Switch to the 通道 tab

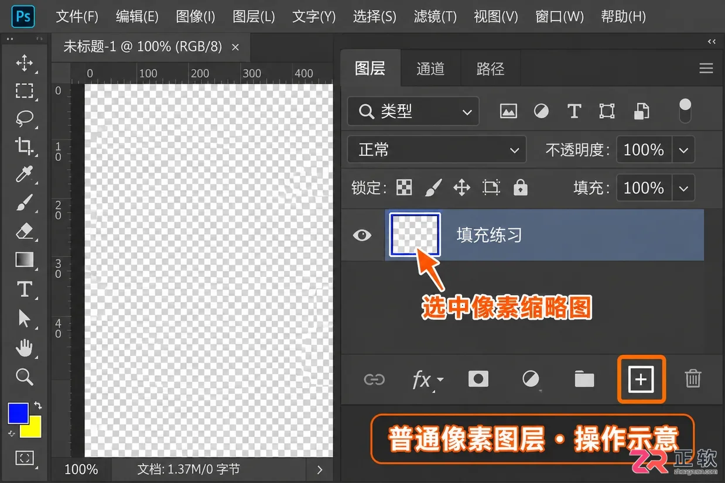[x=430, y=68]
